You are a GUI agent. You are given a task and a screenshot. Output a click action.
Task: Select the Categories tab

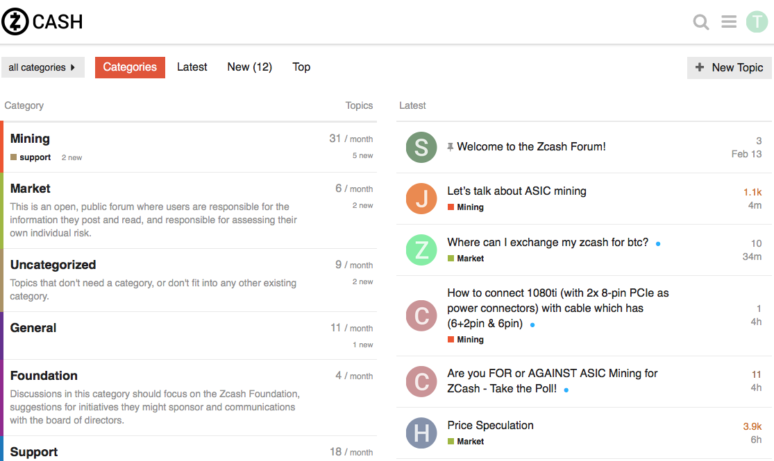coord(130,67)
